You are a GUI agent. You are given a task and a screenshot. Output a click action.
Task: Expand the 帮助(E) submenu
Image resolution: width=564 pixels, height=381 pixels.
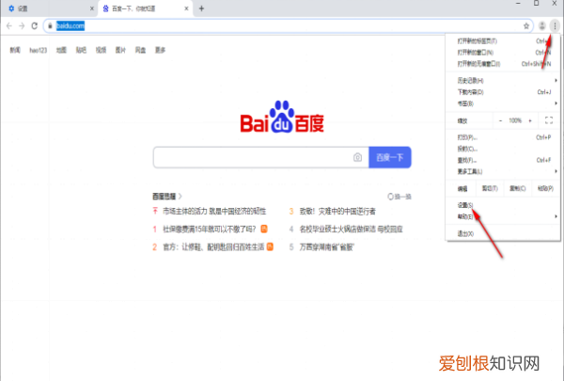point(503,216)
